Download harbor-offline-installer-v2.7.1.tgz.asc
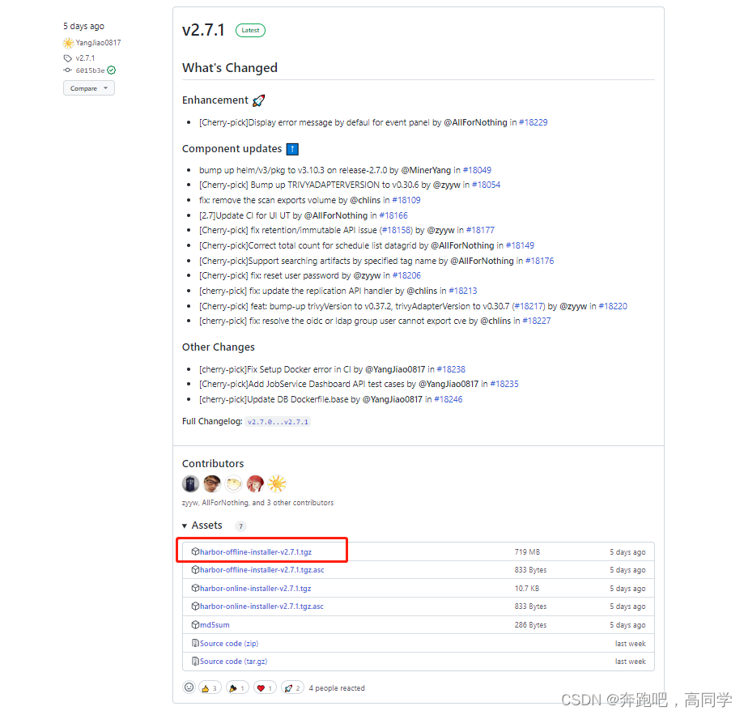The image size is (744, 715). click(x=262, y=570)
